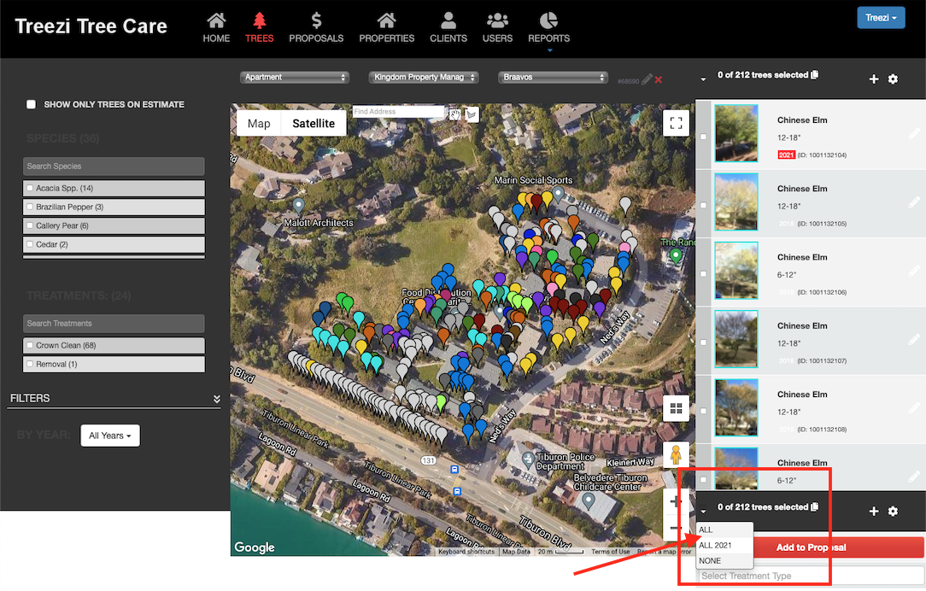Viewport: 926px width, 591px height.
Task: Open the Apartment dropdown
Action: (296, 77)
